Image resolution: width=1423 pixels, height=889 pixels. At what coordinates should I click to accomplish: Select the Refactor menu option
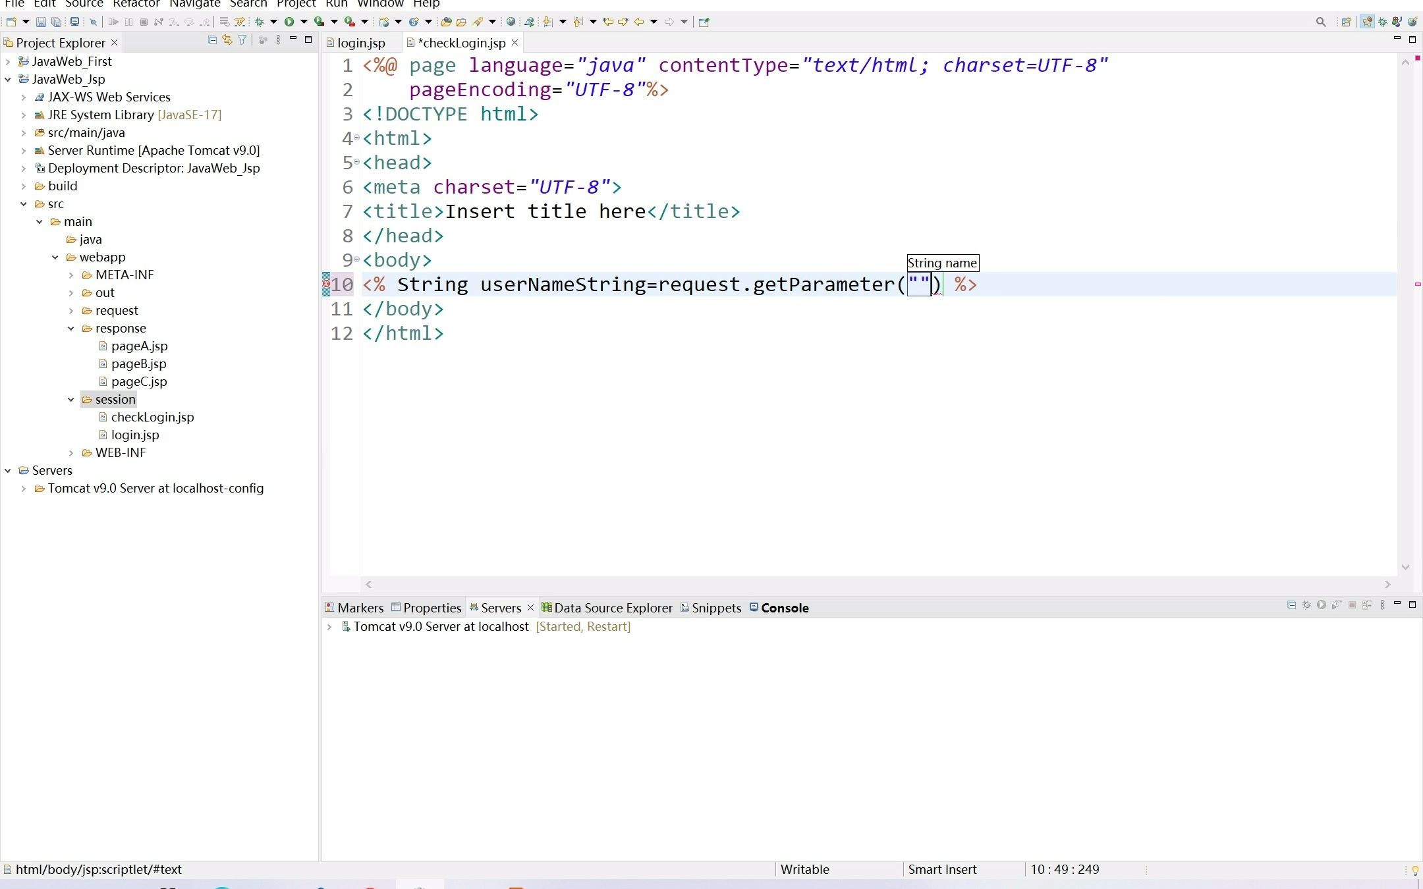click(136, 5)
